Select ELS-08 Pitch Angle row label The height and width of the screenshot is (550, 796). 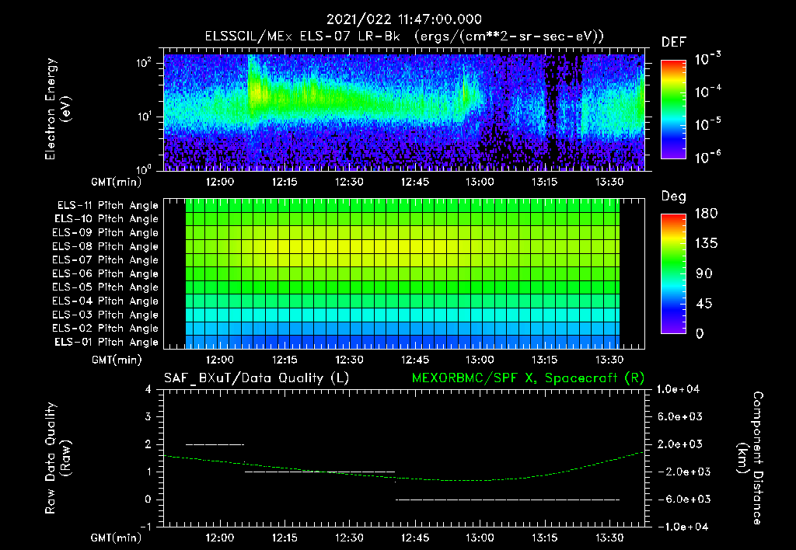[106, 246]
